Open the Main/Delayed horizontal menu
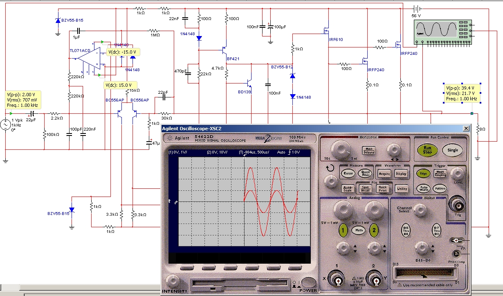This screenshot has width=503, height=296. click(x=369, y=150)
